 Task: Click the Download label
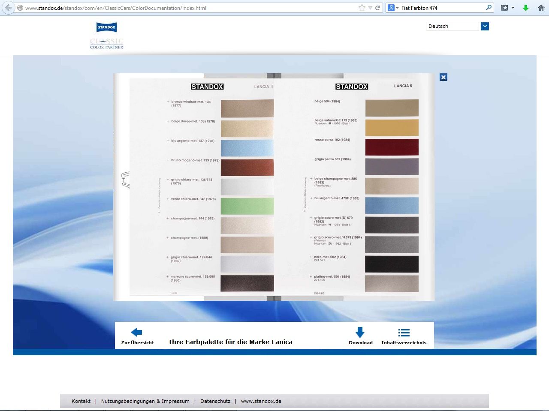[x=361, y=342]
